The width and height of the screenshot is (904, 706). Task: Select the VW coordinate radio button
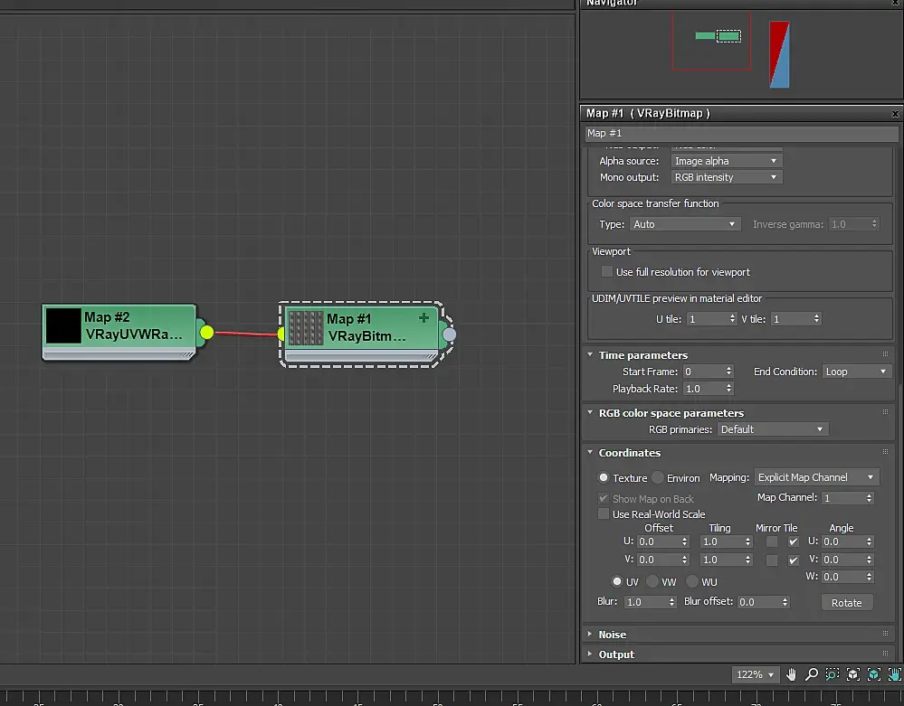pos(652,581)
